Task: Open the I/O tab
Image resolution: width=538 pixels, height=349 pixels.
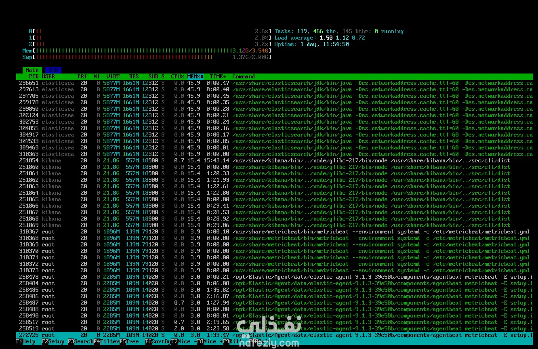Action: pyautogui.click(x=53, y=70)
